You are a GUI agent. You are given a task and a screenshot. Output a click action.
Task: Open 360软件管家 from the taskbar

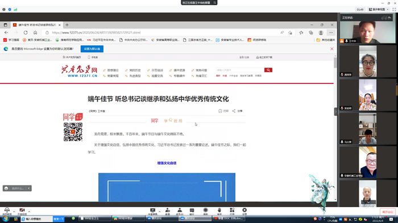coord(128,218)
